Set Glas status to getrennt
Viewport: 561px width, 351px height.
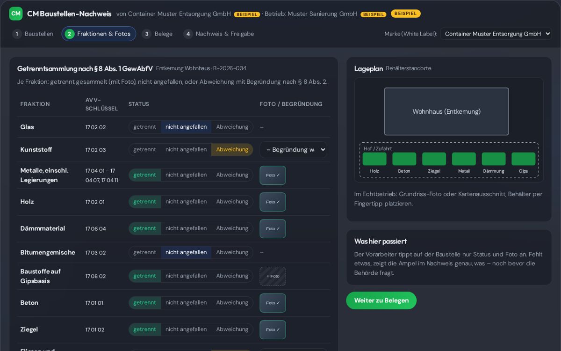(x=145, y=127)
